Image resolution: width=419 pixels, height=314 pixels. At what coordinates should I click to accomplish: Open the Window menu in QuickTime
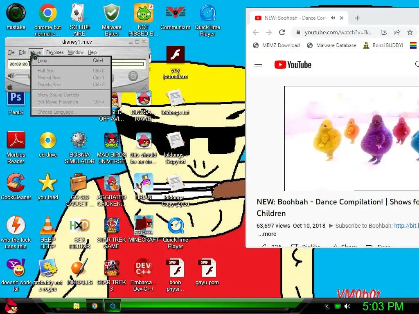pos(76,52)
